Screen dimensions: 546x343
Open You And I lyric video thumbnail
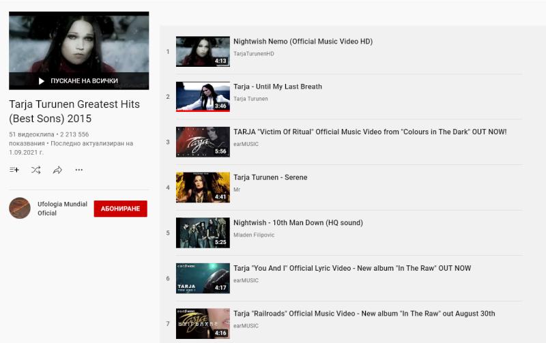pos(203,278)
